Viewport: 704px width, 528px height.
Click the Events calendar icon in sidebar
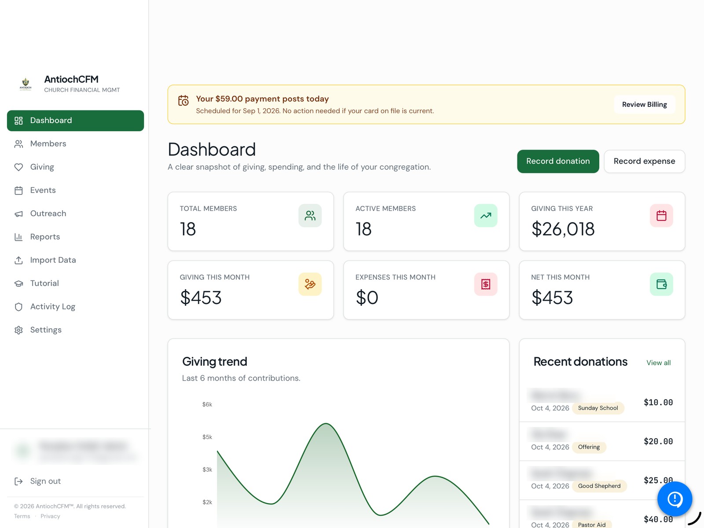coord(18,191)
